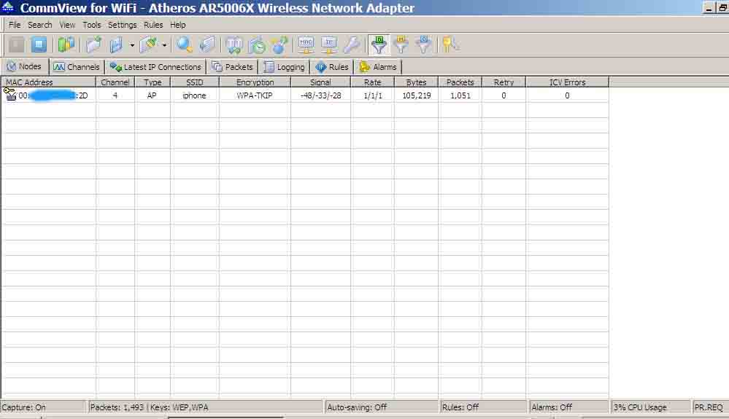This screenshot has height=419, width=729.
Task: Sort by the Encryption column header
Action: pyautogui.click(x=255, y=82)
